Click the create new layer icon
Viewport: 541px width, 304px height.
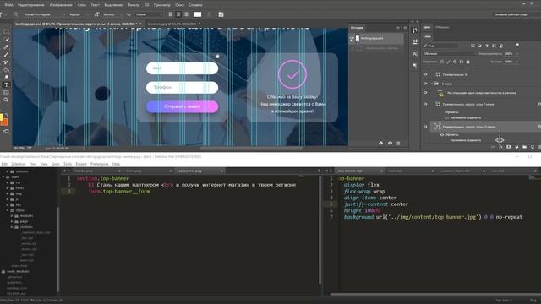coord(533,147)
